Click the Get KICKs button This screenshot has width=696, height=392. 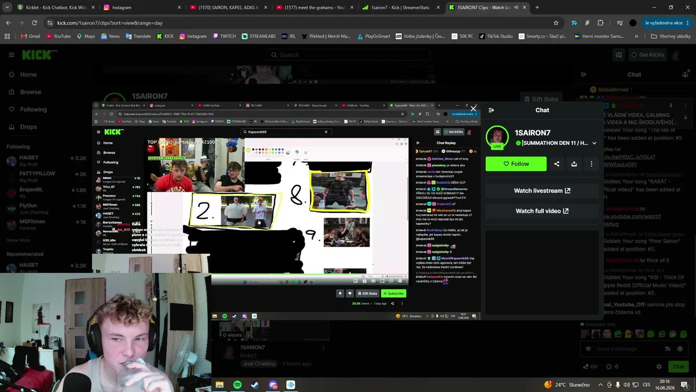[647, 55]
